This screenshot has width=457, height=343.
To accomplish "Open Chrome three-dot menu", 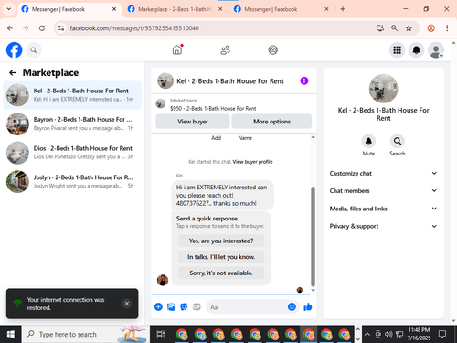I will point(447,28).
